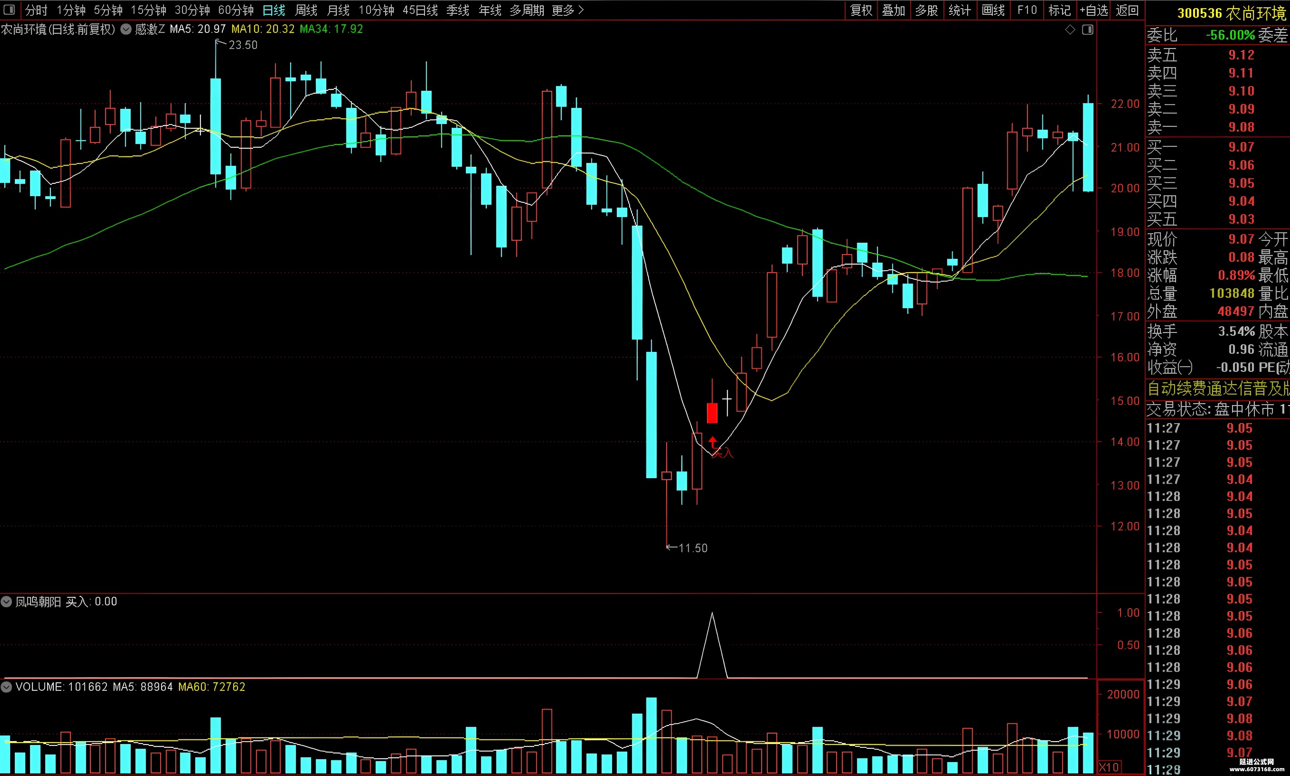
Task: Click the 叠加 overlay button
Action: (894, 10)
